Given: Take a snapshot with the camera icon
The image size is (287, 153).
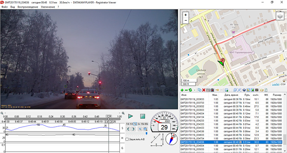Looking at the screenshot, I should [212, 90].
